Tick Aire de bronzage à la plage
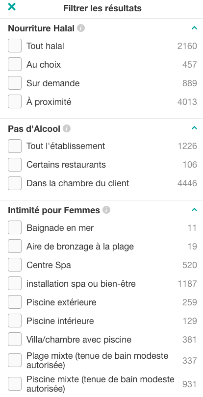The height and width of the screenshot is (397, 203). click(15, 246)
